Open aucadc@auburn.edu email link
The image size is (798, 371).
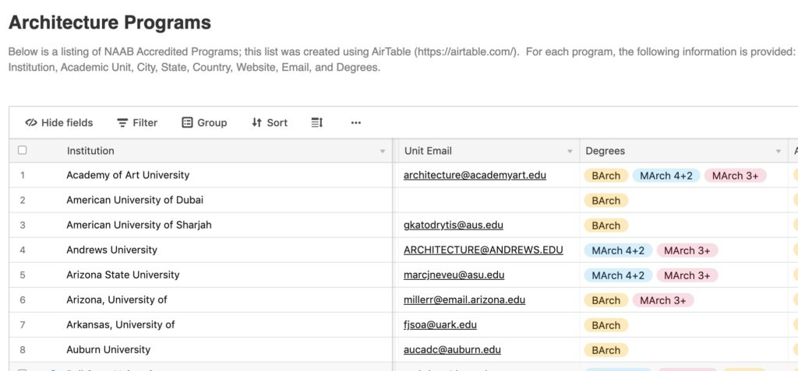click(x=453, y=349)
